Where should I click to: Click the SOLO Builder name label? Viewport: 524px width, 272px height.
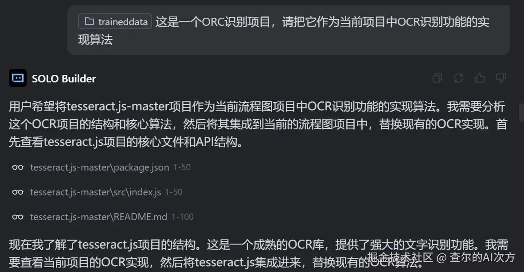(x=64, y=79)
